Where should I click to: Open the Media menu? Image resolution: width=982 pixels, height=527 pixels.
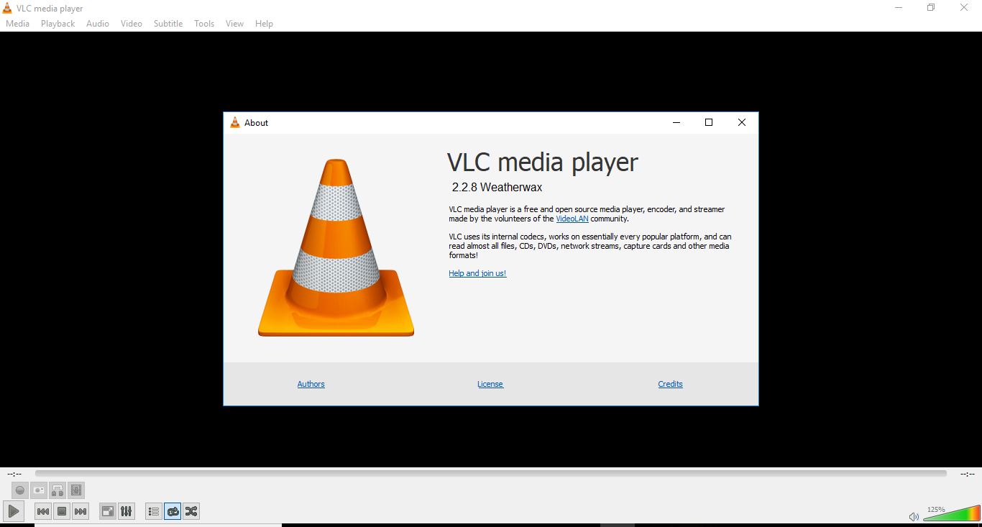coord(17,23)
